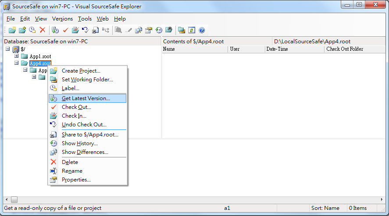Collapse the App4.root project folder
Screen dimensions: 389x216
[16, 63]
